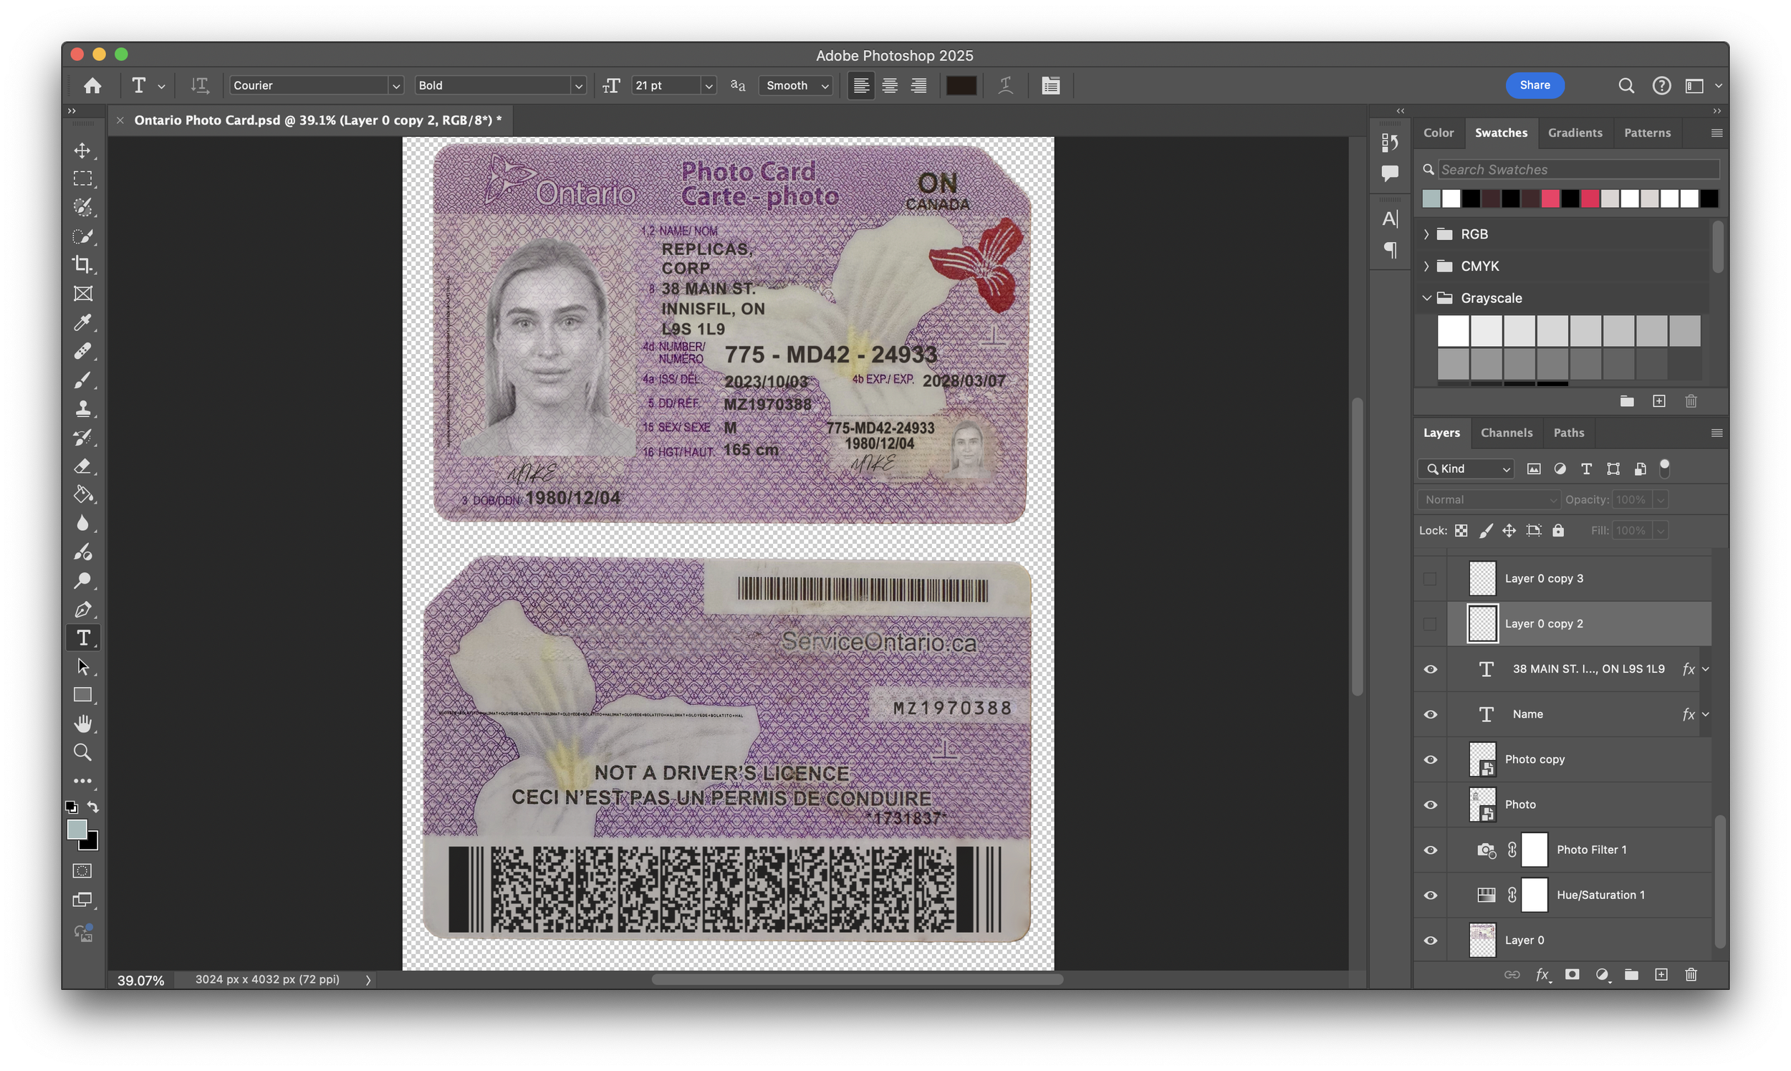
Task: Click the Hand tool
Action: [x=82, y=724]
